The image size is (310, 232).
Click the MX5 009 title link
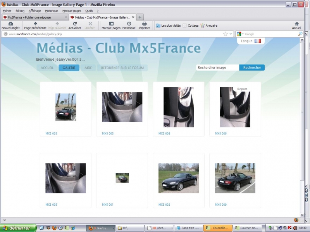pos(221,205)
